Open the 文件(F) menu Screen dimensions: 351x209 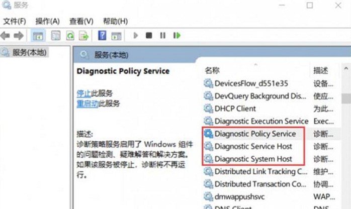click(15, 21)
